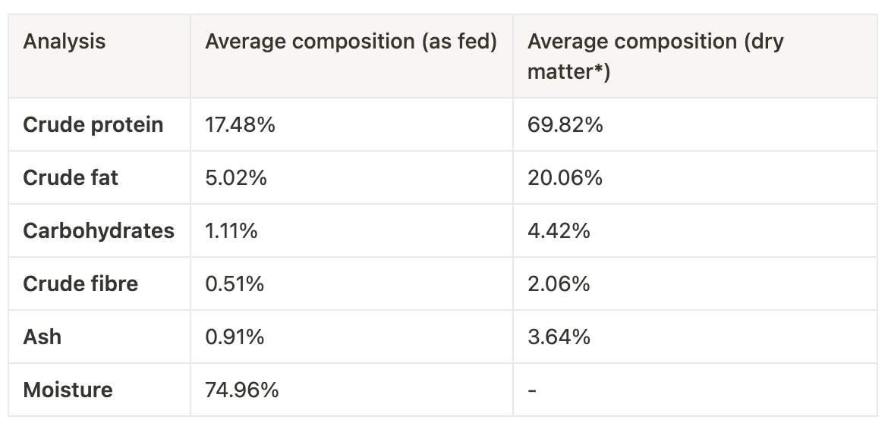Select the Carbohydrates row label
Viewport: 888px width, 426px height.
(x=99, y=230)
